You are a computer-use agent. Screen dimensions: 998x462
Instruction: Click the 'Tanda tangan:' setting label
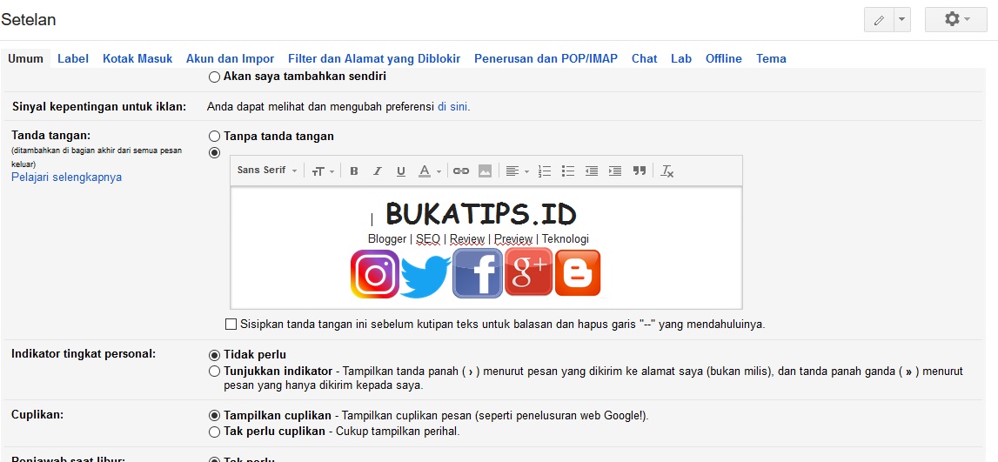coord(51,136)
